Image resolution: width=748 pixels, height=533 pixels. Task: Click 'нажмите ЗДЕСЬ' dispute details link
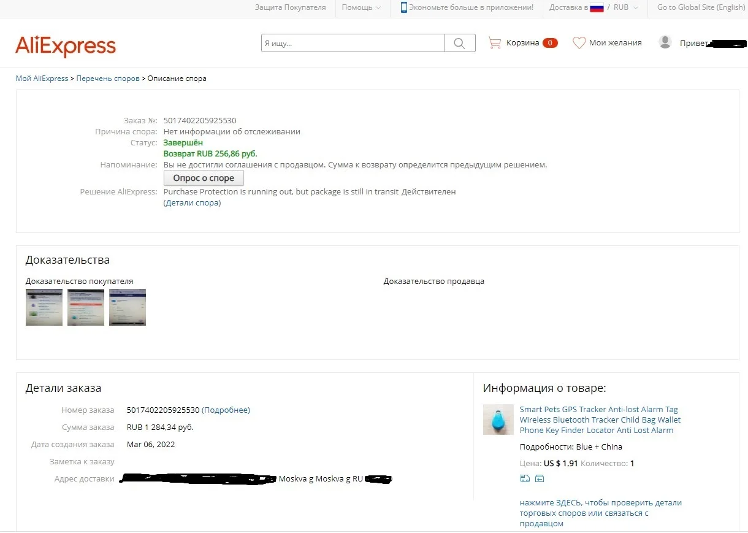[601, 513]
